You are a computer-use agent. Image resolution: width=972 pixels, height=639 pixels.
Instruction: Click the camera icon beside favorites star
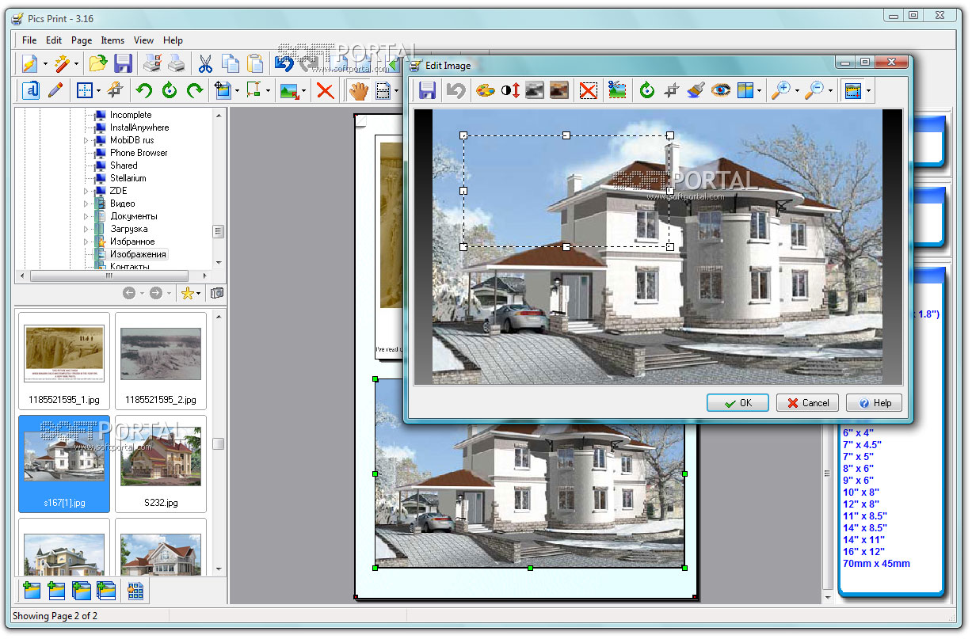pos(217,293)
